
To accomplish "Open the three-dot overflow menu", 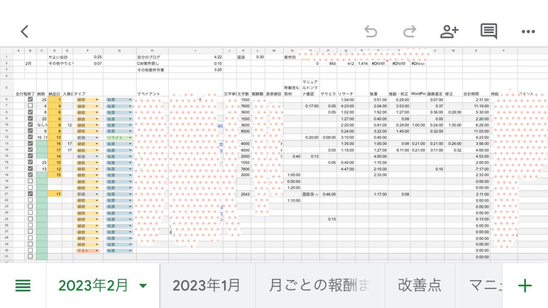I will click(x=527, y=31).
